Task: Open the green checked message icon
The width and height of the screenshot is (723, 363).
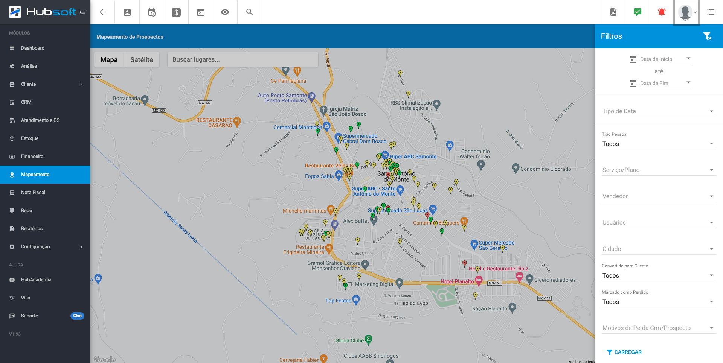Action: 638,12
